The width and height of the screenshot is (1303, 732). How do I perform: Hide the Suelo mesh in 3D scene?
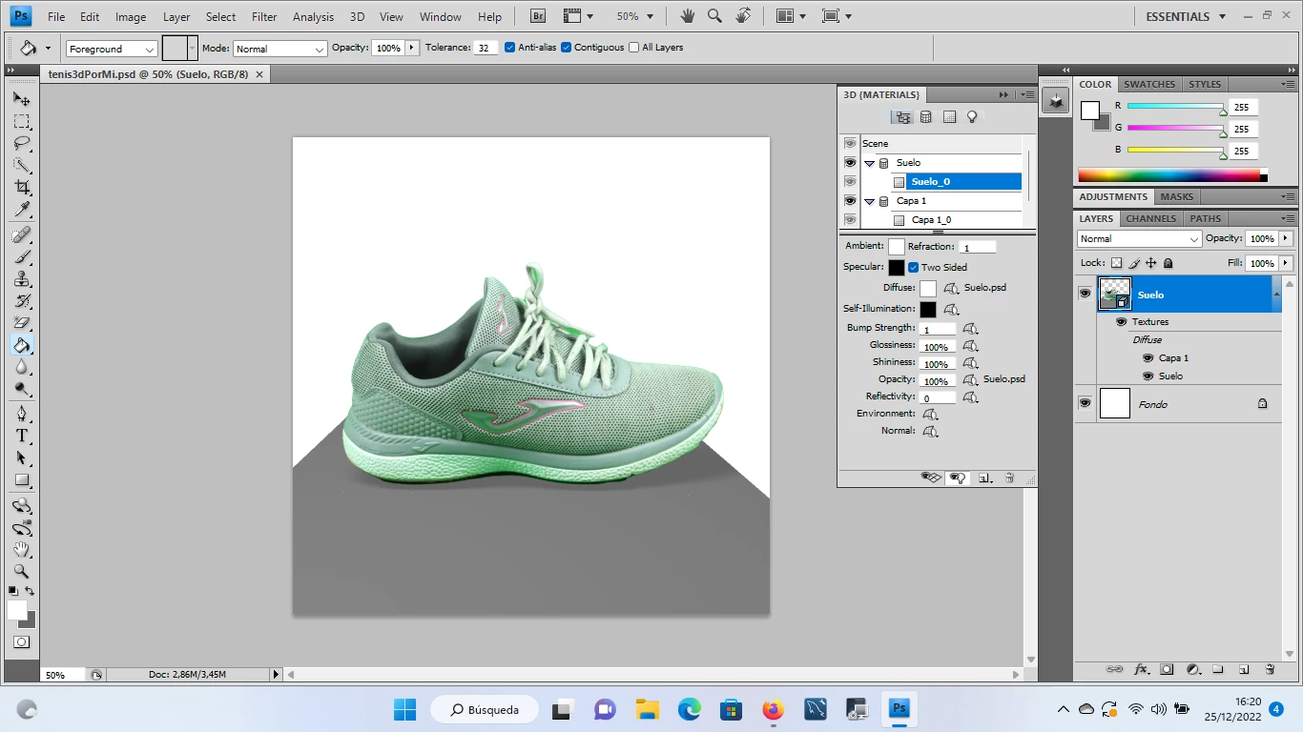pyautogui.click(x=850, y=163)
